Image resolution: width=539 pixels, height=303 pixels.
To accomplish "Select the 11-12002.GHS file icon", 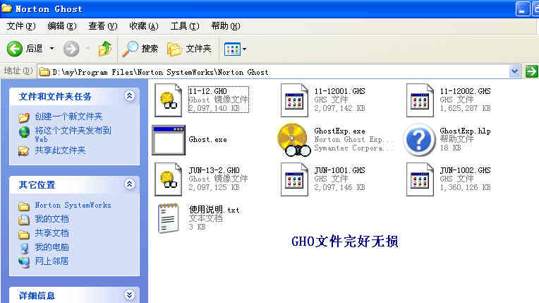I will [x=420, y=100].
